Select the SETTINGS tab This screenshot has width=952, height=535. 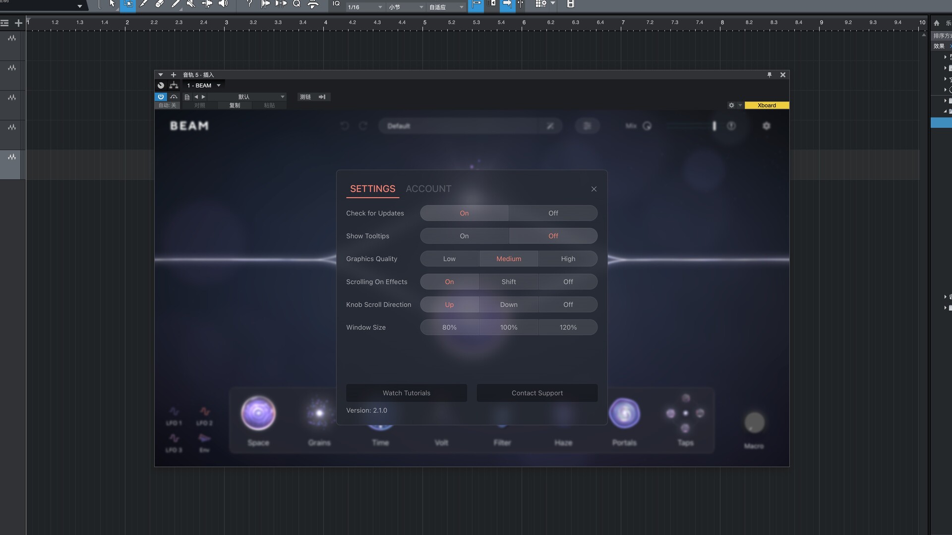pyautogui.click(x=372, y=189)
